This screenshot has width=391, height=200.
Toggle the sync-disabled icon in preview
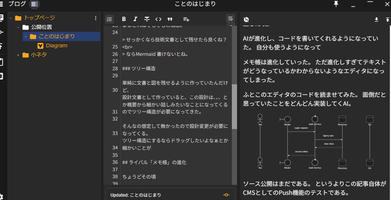[246, 20]
